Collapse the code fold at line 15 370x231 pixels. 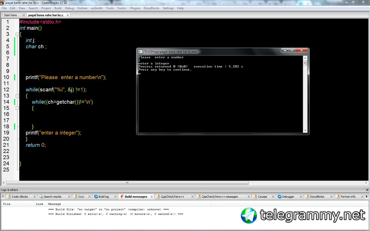17,108
